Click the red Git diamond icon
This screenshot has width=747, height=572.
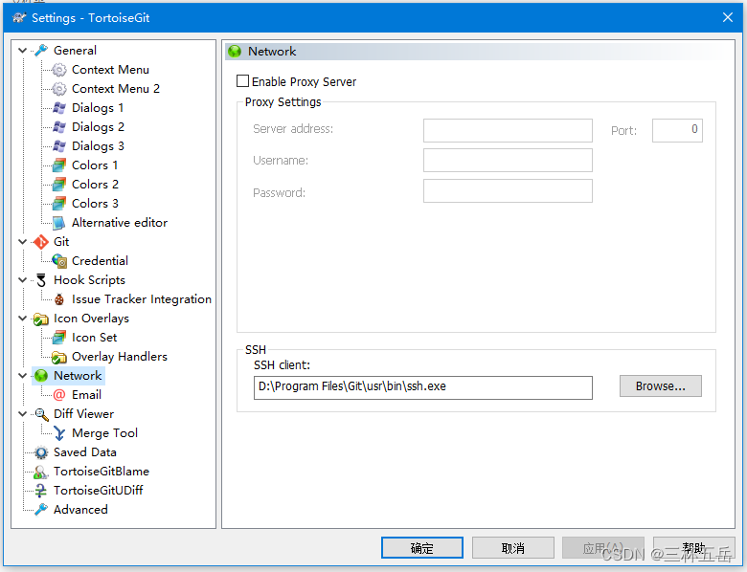[x=41, y=242]
